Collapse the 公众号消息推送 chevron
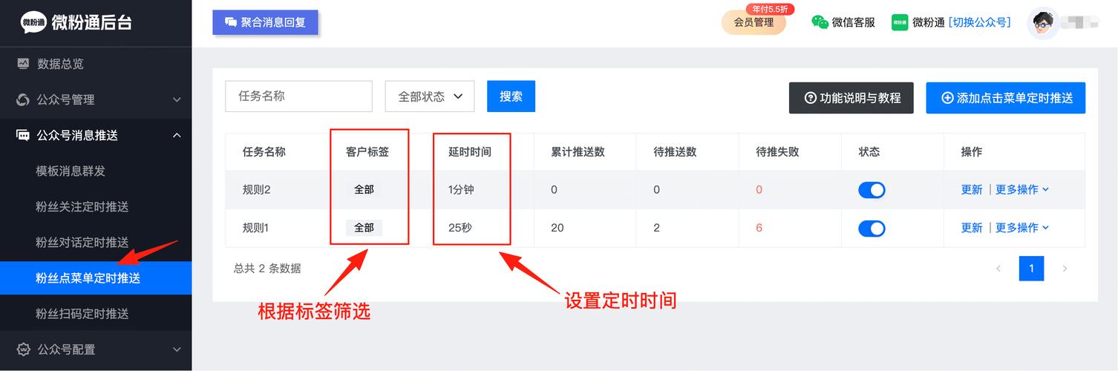This screenshot has width=1118, height=371. (x=177, y=135)
